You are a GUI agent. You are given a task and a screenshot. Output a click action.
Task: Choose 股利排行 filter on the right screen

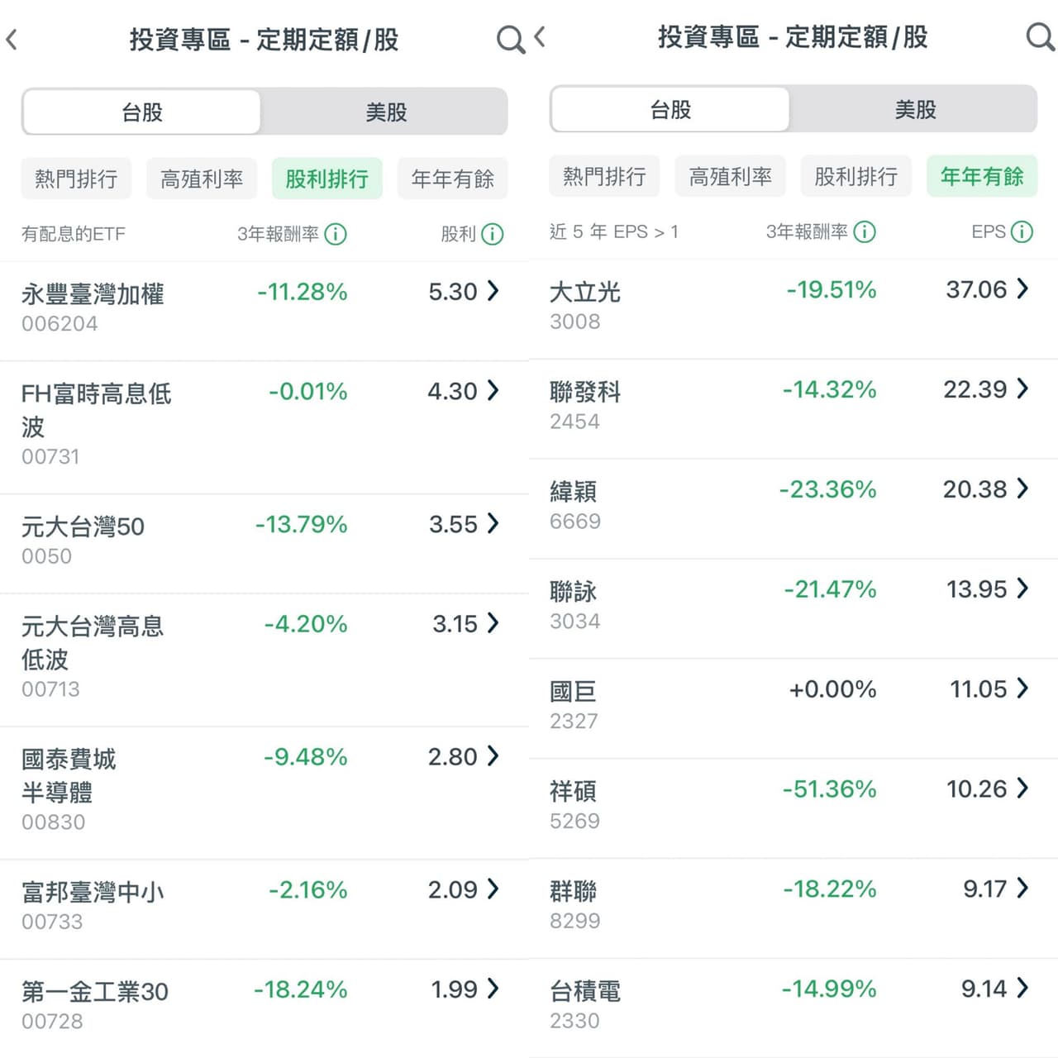tap(856, 176)
